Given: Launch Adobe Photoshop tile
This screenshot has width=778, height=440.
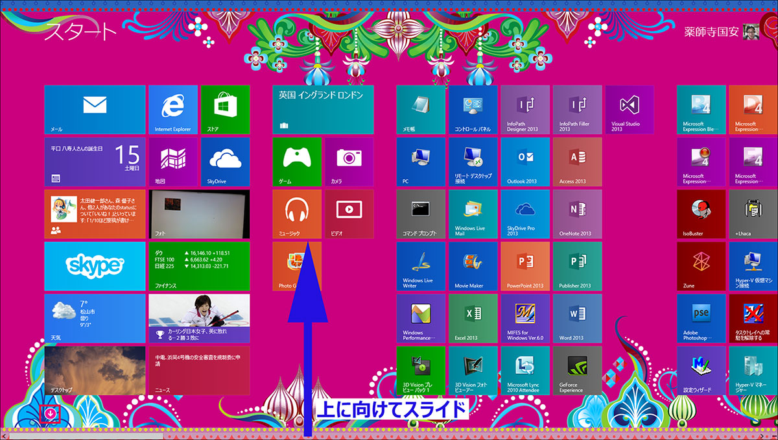Looking at the screenshot, I should click(x=701, y=318).
